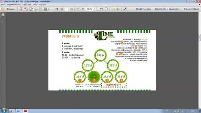Click the scrollbar up arrow at top right

pos(200,13)
